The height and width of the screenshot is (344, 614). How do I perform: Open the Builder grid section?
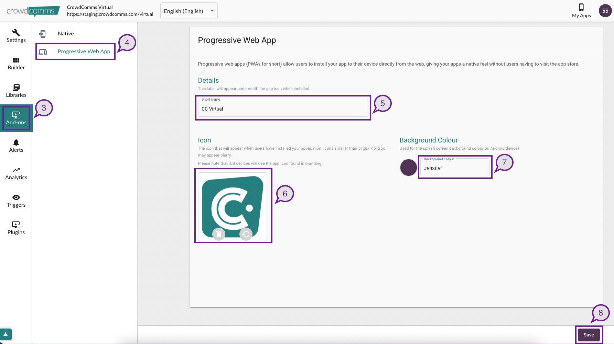[16, 64]
